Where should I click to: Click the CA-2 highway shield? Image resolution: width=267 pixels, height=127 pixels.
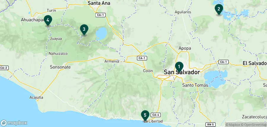(4, 68)
